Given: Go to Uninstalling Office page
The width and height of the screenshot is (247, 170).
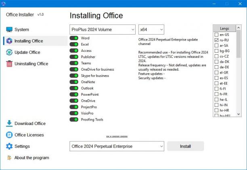Looking at the screenshot, I should pyautogui.click(x=31, y=63).
